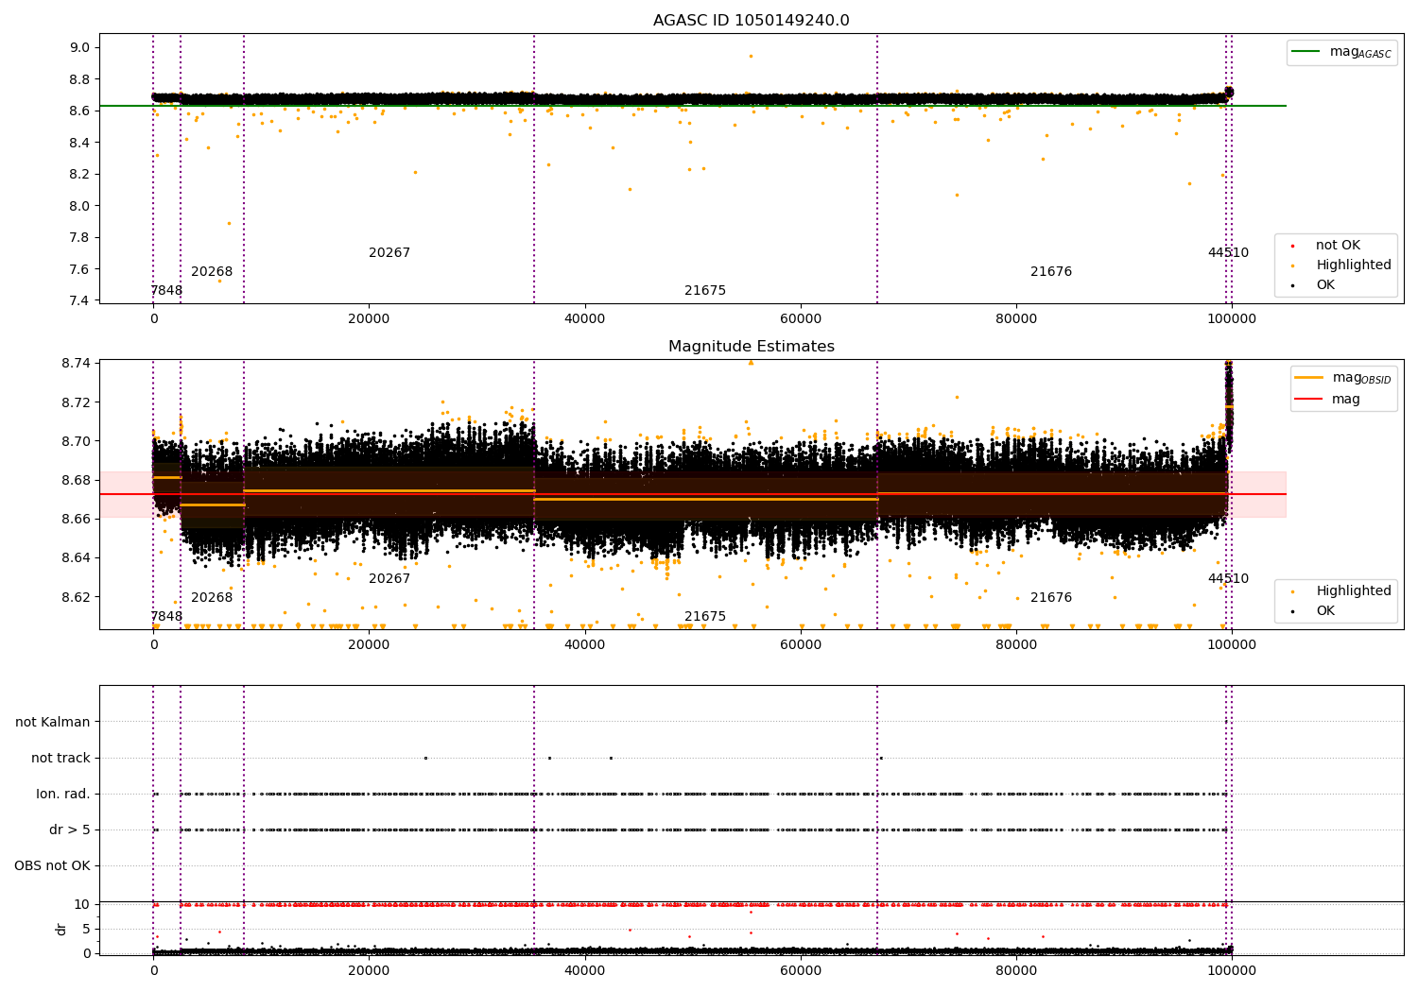The image size is (1418, 992).
Task: Click the 'dr > 5' axis label
Action: (x=70, y=830)
